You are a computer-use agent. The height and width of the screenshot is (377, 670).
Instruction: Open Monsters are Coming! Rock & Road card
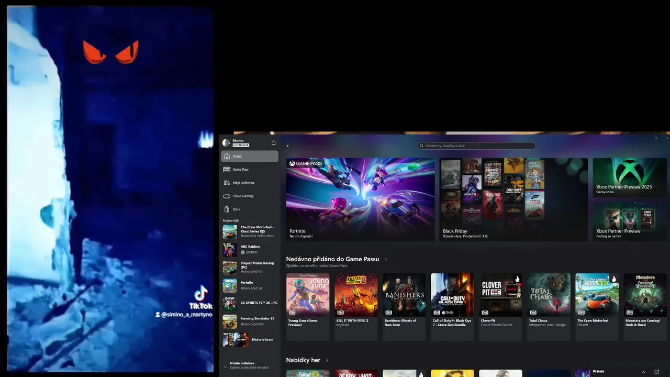(645, 307)
